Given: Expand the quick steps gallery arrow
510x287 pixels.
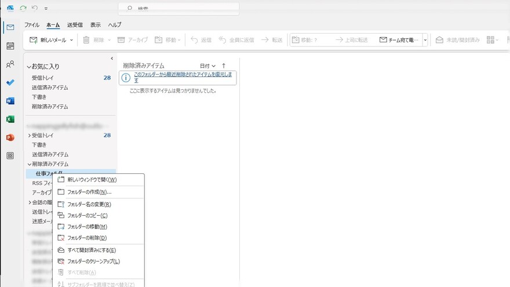Looking at the screenshot, I should click(425, 40).
